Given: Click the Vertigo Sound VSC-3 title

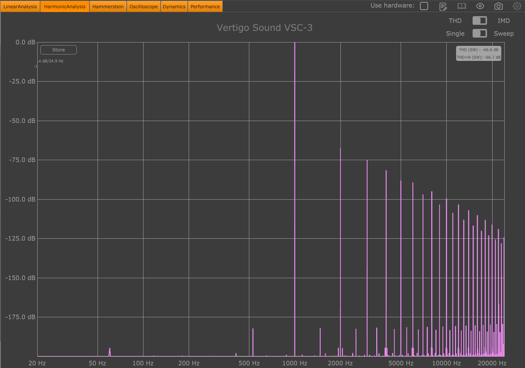Looking at the screenshot, I should coord(264,28).
